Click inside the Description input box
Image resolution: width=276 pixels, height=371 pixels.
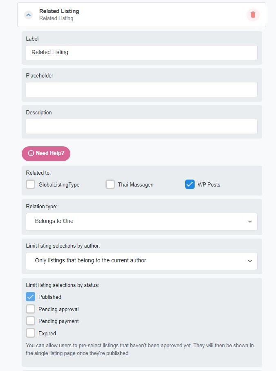click(x=141, y=126)
